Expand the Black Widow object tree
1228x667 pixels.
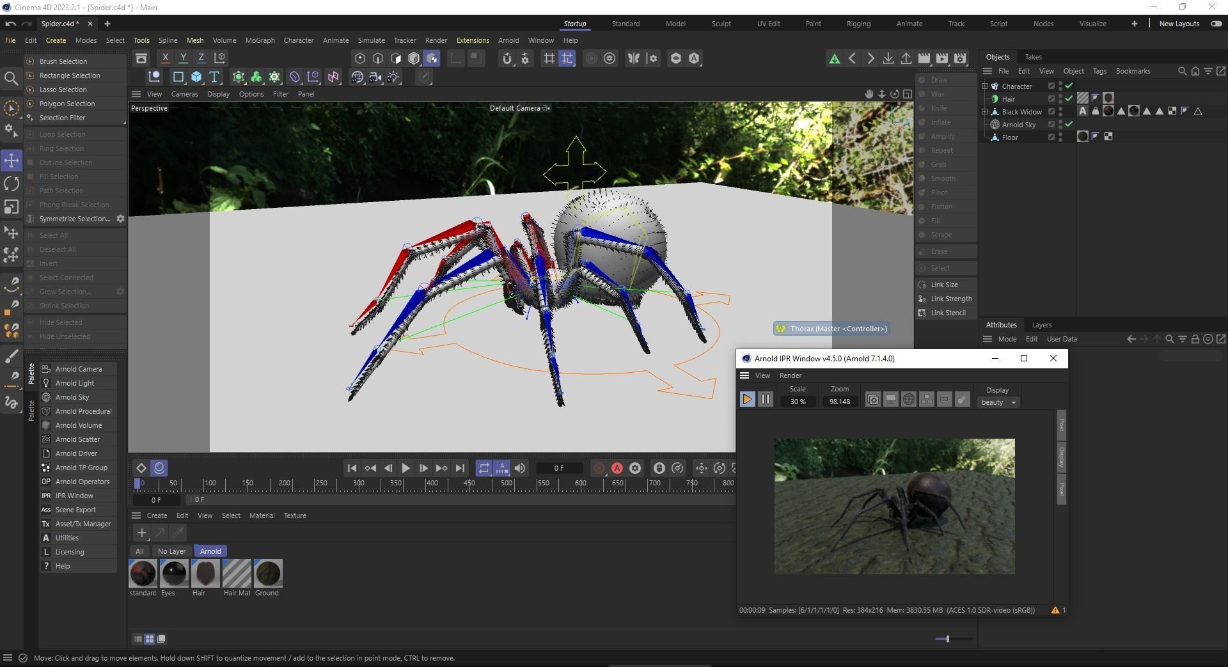(x=985, y=111)
